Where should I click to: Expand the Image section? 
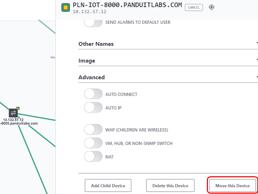(x=168, y=61)
